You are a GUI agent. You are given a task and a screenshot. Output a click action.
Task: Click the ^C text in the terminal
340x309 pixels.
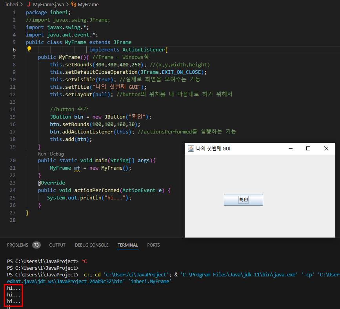[84, 261]
